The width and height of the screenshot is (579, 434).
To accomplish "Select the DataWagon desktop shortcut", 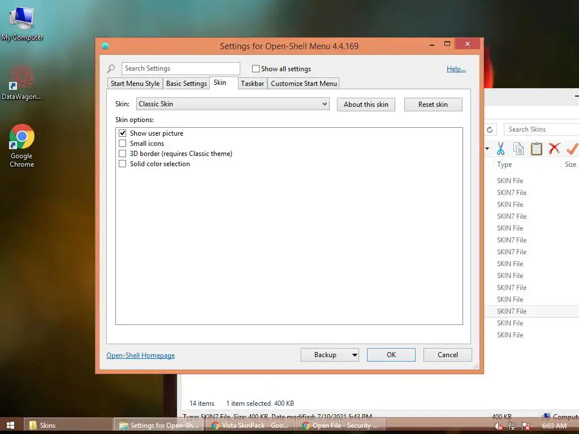I will coord(21,82).
